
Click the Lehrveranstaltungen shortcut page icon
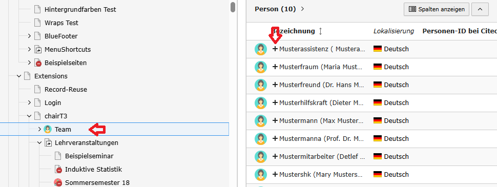tap(48, 142)
